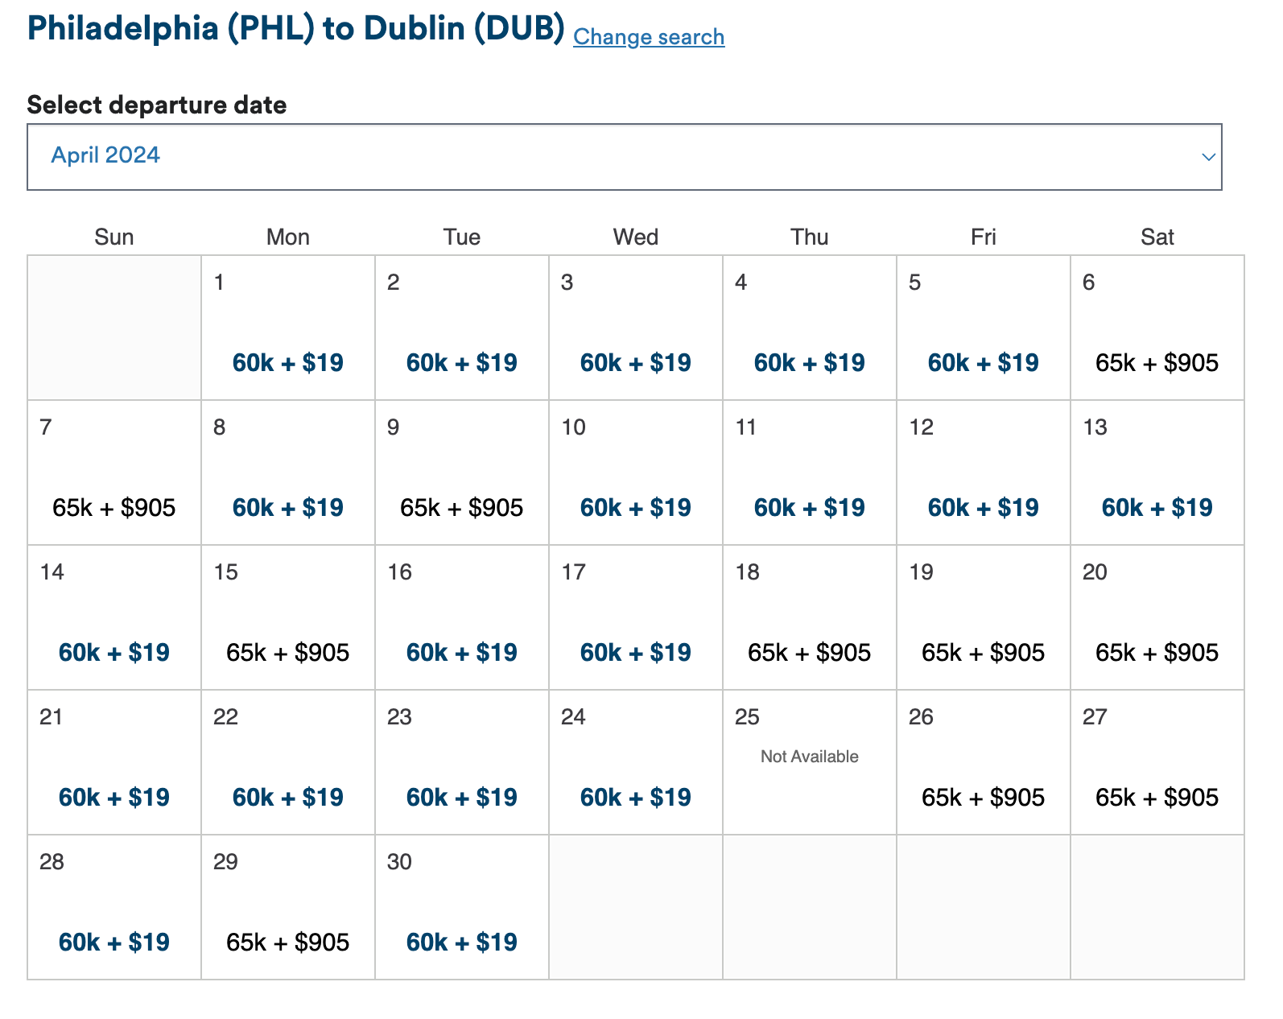Select April 13 Saturday fare
The height and width of the screenshot is (1019, 1283).
(1157, 508)
